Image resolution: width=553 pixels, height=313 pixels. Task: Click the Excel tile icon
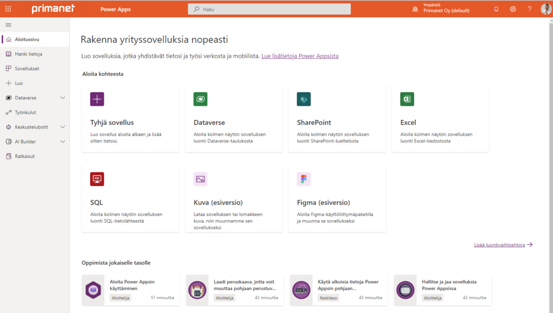[407, 99]
